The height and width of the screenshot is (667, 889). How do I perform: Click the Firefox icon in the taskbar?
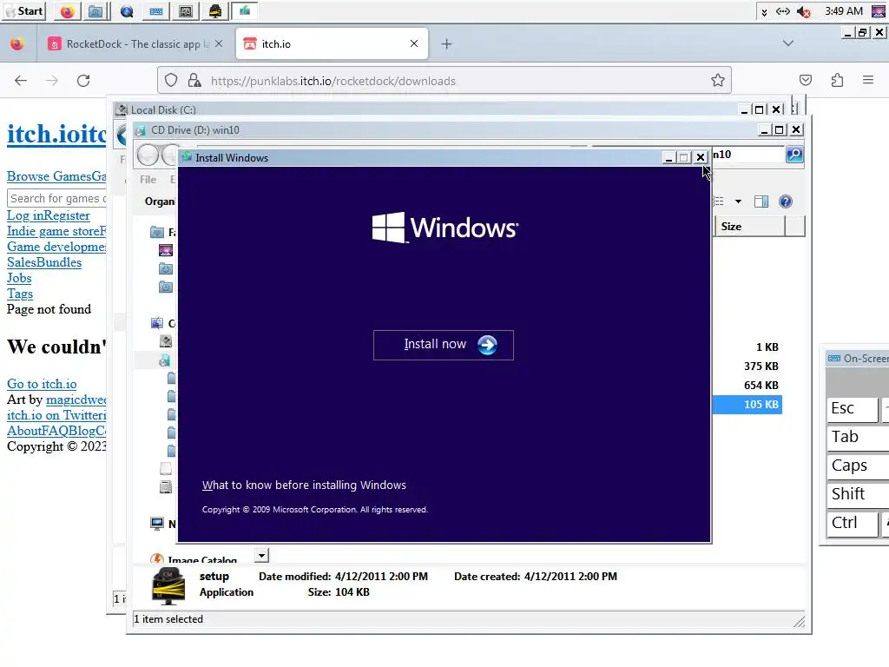click(68, 11)
